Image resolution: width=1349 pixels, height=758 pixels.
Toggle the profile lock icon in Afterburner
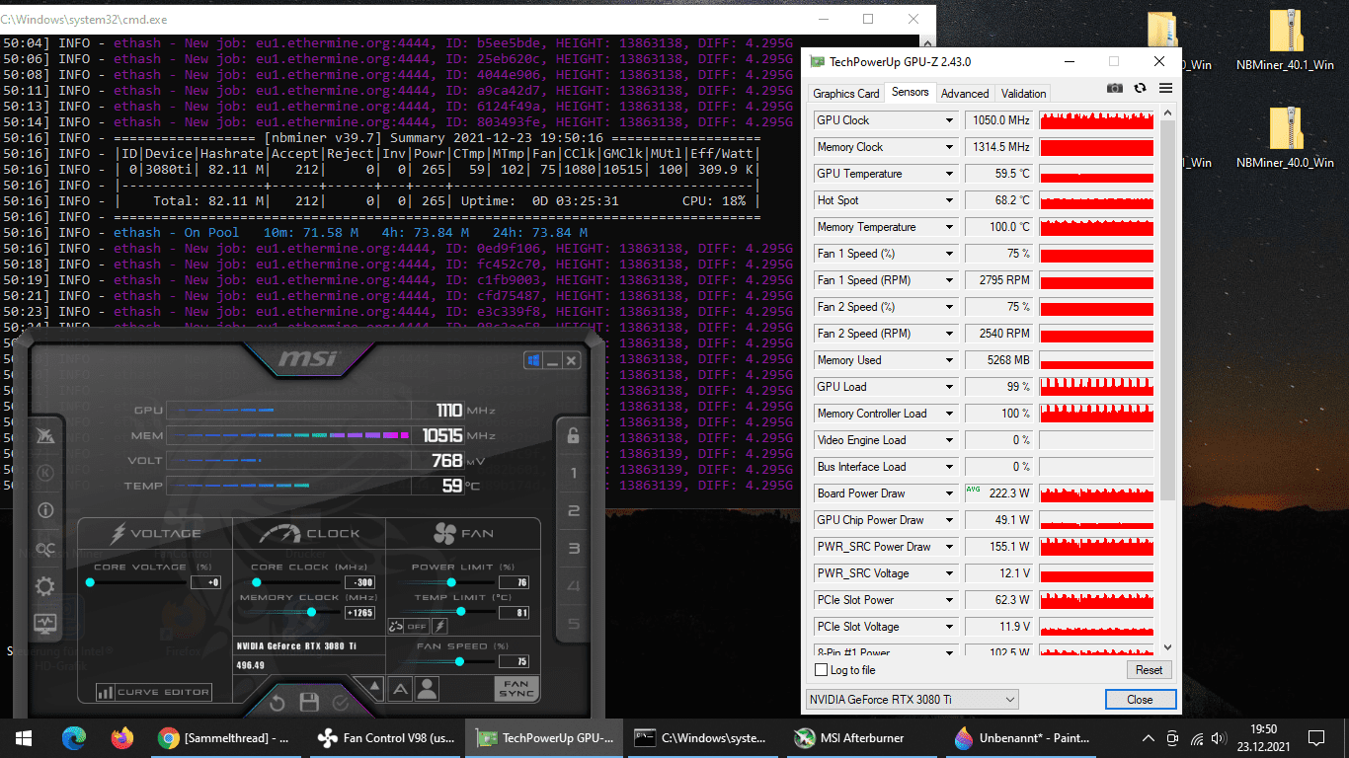573,434
